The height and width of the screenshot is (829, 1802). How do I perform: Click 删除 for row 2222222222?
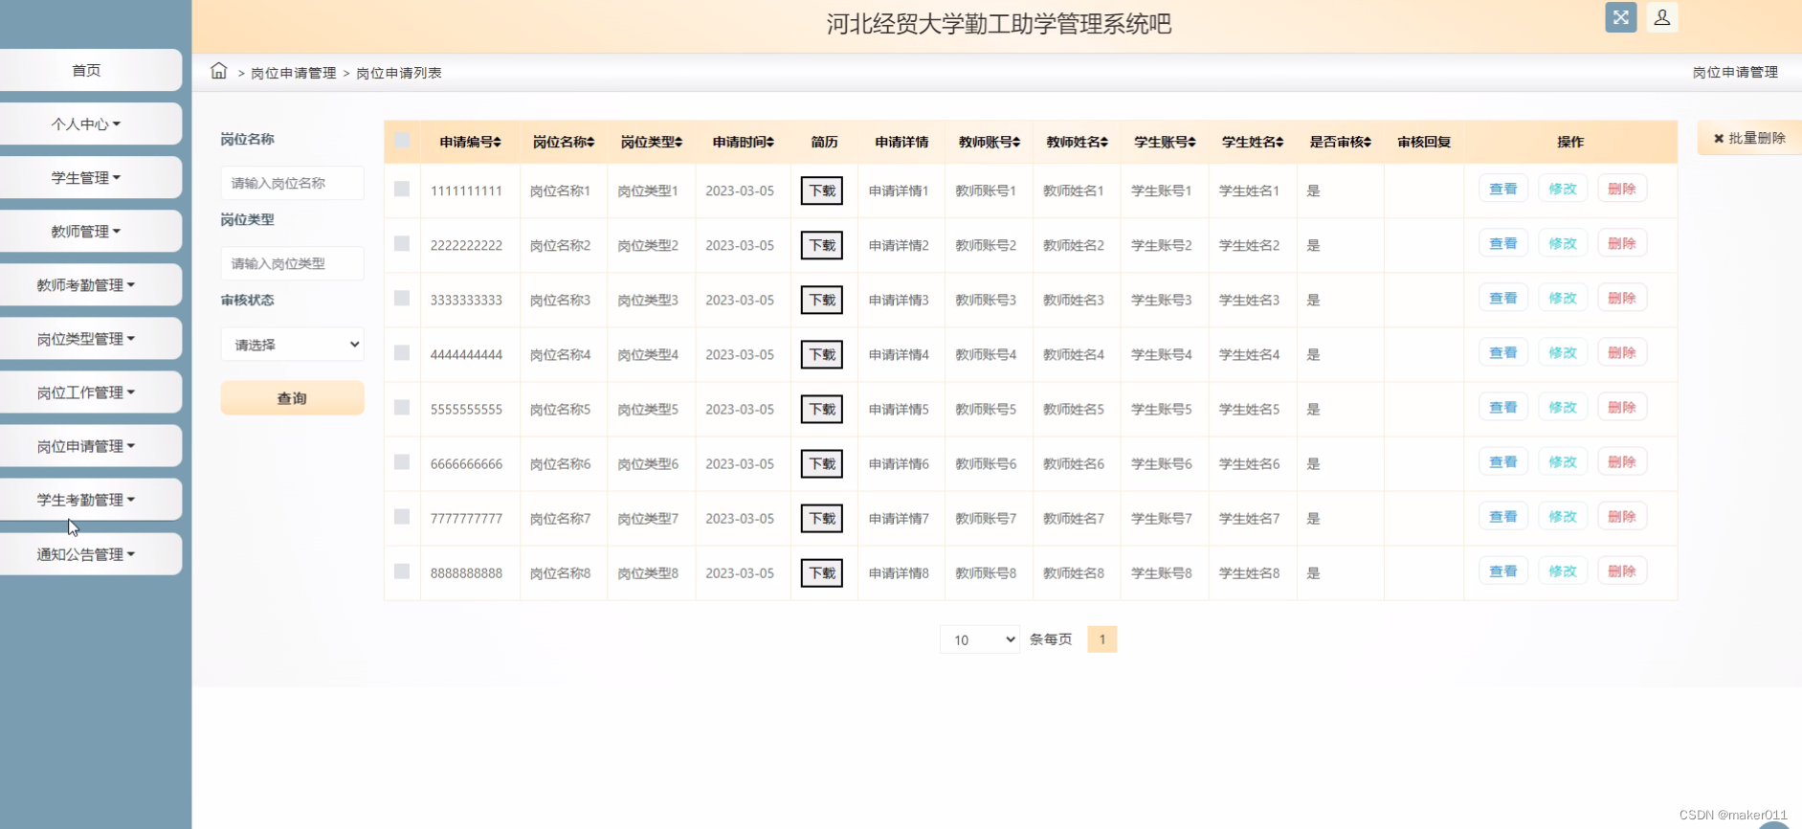[x=1622, y=243]
